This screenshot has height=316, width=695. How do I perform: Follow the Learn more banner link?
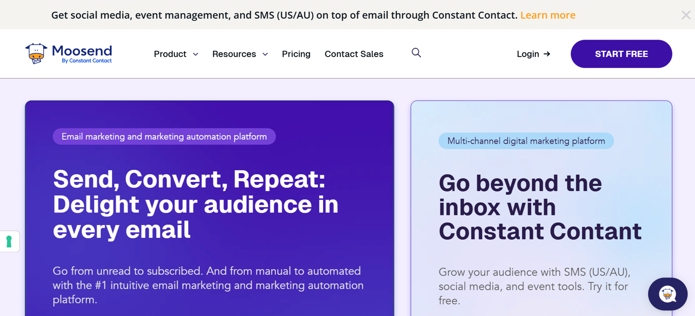(x=548, y=15)
